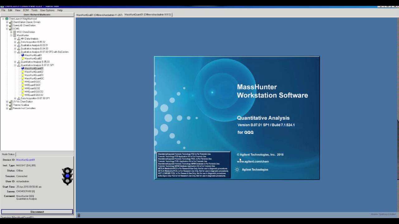Open the User Options menu
Viewport: 399px width, 224px height.
47,10
